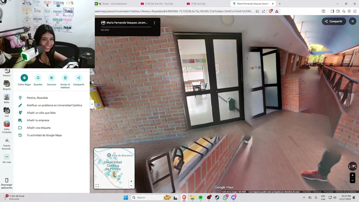This screenshot has height=202, width=359.
Task: Click Enviar al teléfono icon
Action: (x=65, y=78)
